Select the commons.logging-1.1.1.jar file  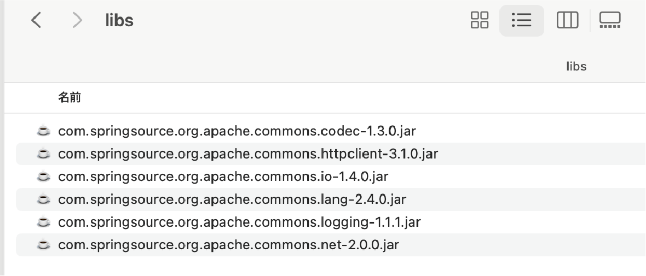239,222
